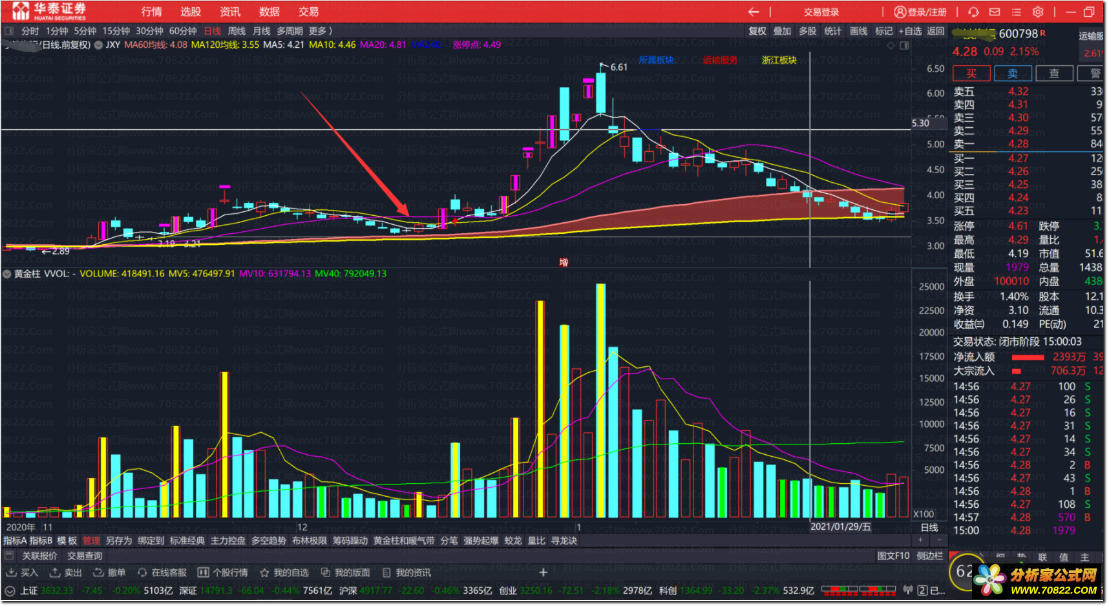
Task: Click the 画线 drawing button
Action: pos(858,31)
